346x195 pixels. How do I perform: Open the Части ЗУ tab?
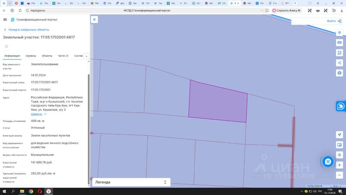click(63, 56)
